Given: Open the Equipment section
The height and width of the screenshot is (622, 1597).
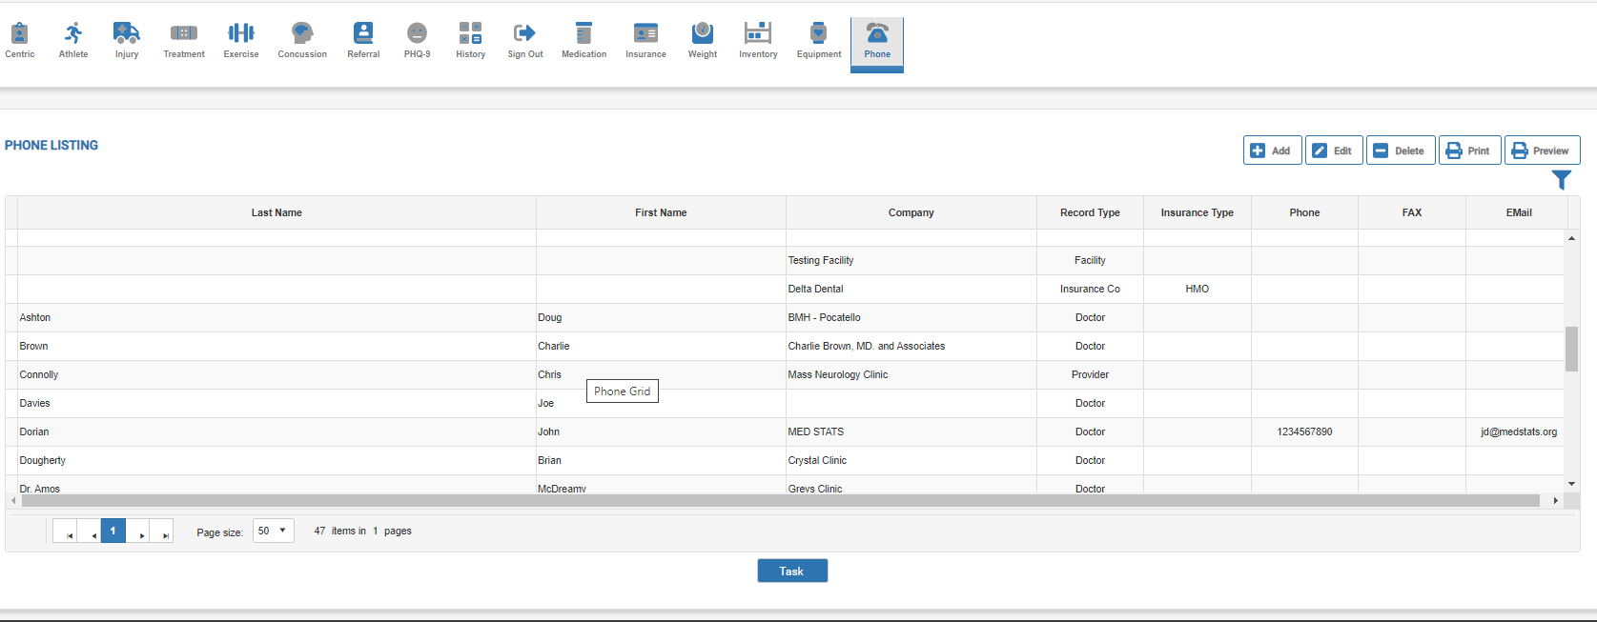Looking at the screenshot, I should click(x=819, y=41).
